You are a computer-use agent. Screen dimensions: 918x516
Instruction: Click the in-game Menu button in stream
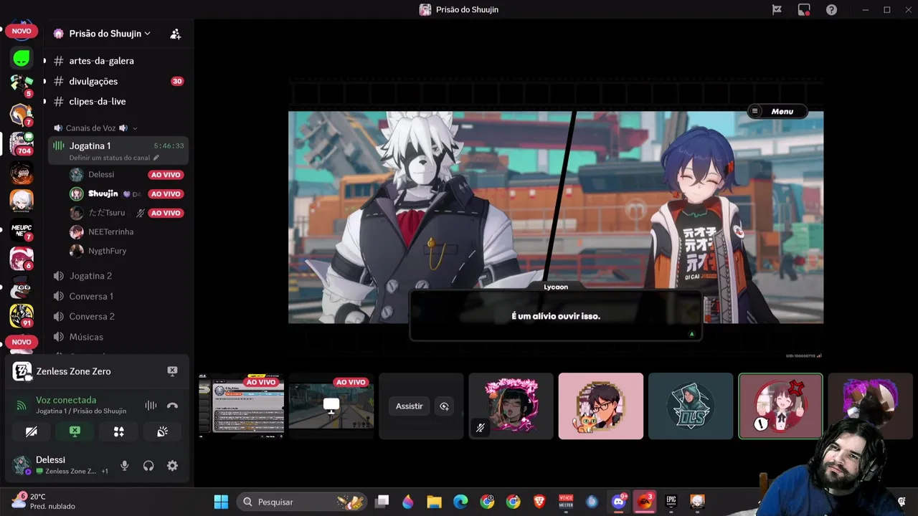[777, 111]
